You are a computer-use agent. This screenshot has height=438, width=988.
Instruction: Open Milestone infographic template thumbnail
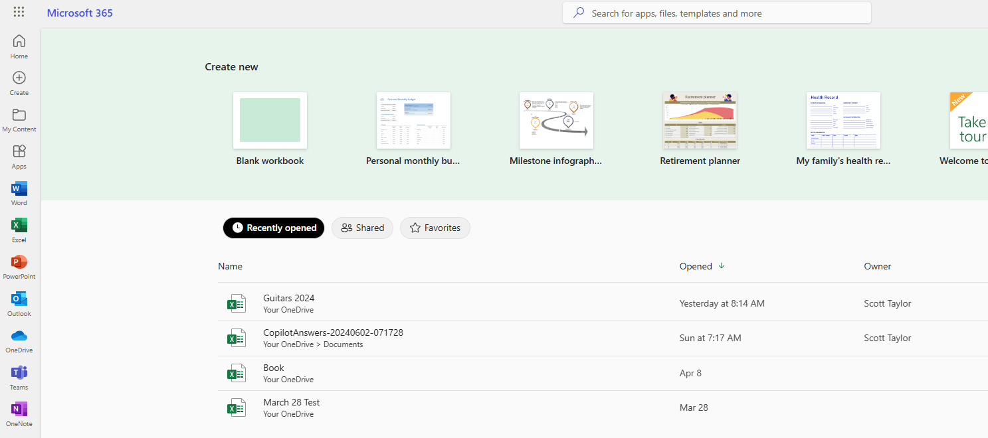click(x=556, y=120)
